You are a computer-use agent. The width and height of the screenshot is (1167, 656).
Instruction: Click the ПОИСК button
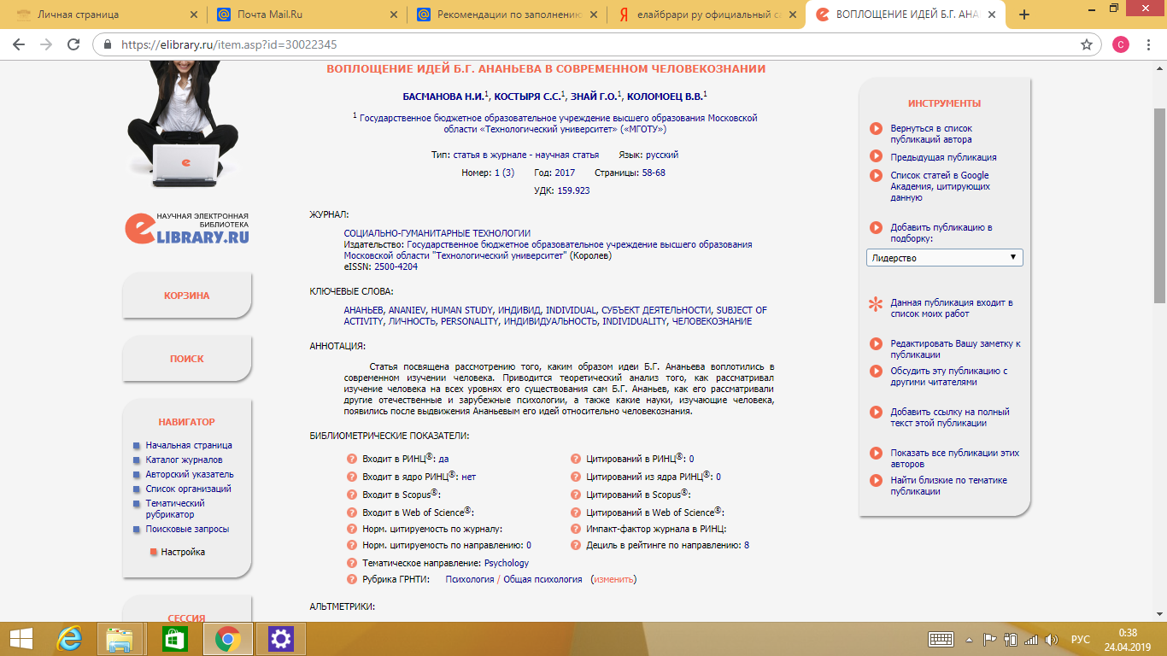click(187, 359)
